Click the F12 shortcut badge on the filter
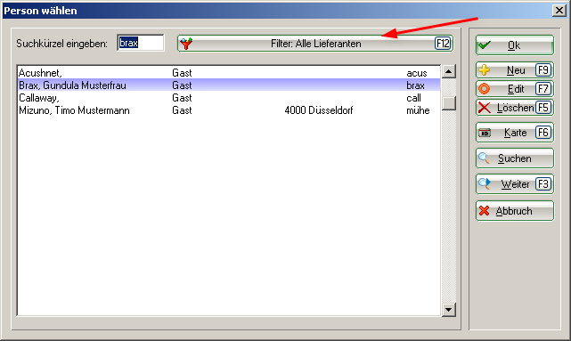Viewport: 571px width, 341px height. (443, 44)
